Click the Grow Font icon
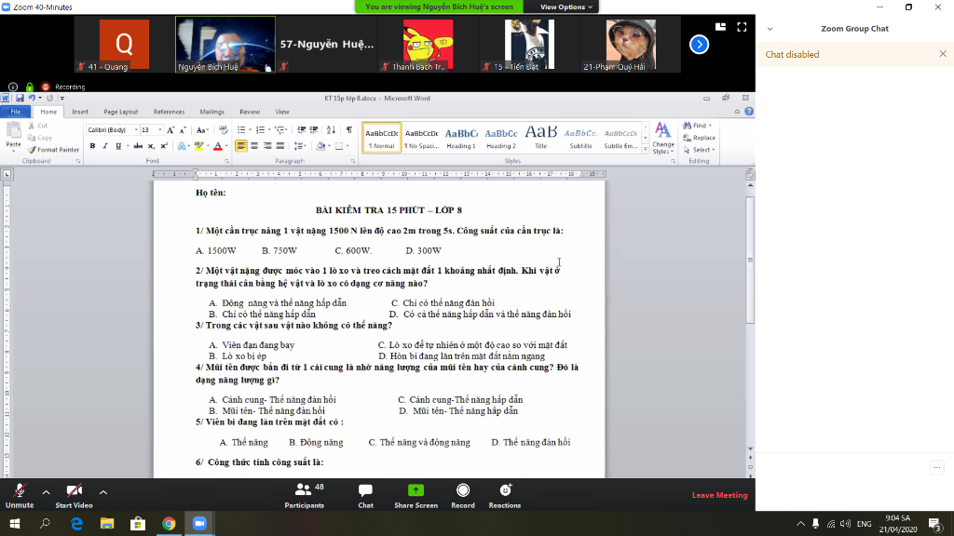The image size is (954, 536). tap(170, 130)
